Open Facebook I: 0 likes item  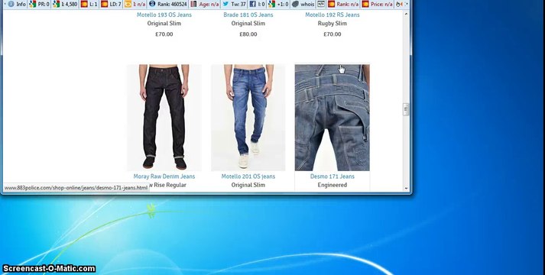[257, 4]
